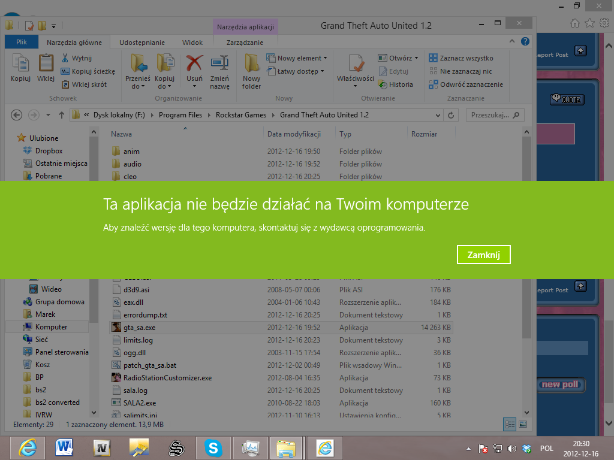Open recent locations dropdown arrow
Image resolution: width=614 pixels, height=460 pixels.
coord(48,115)
